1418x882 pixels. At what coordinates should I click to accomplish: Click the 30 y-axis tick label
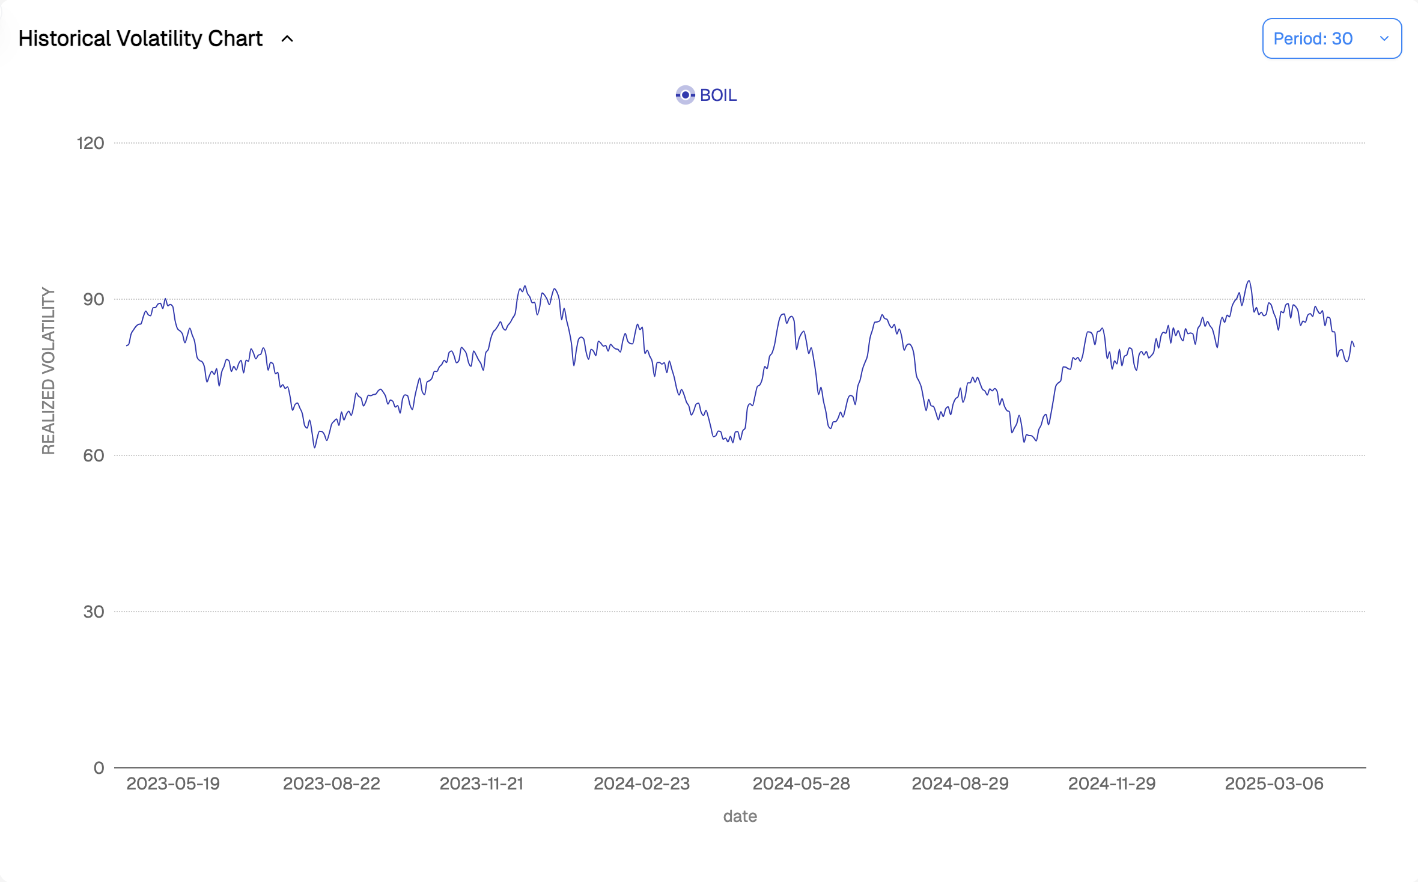[x=93, y=612]
